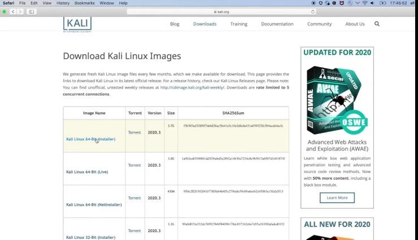Click the SHA256Sum column header
The height and width of the screenshot is (240, 418).
click(x=233, y=113)
